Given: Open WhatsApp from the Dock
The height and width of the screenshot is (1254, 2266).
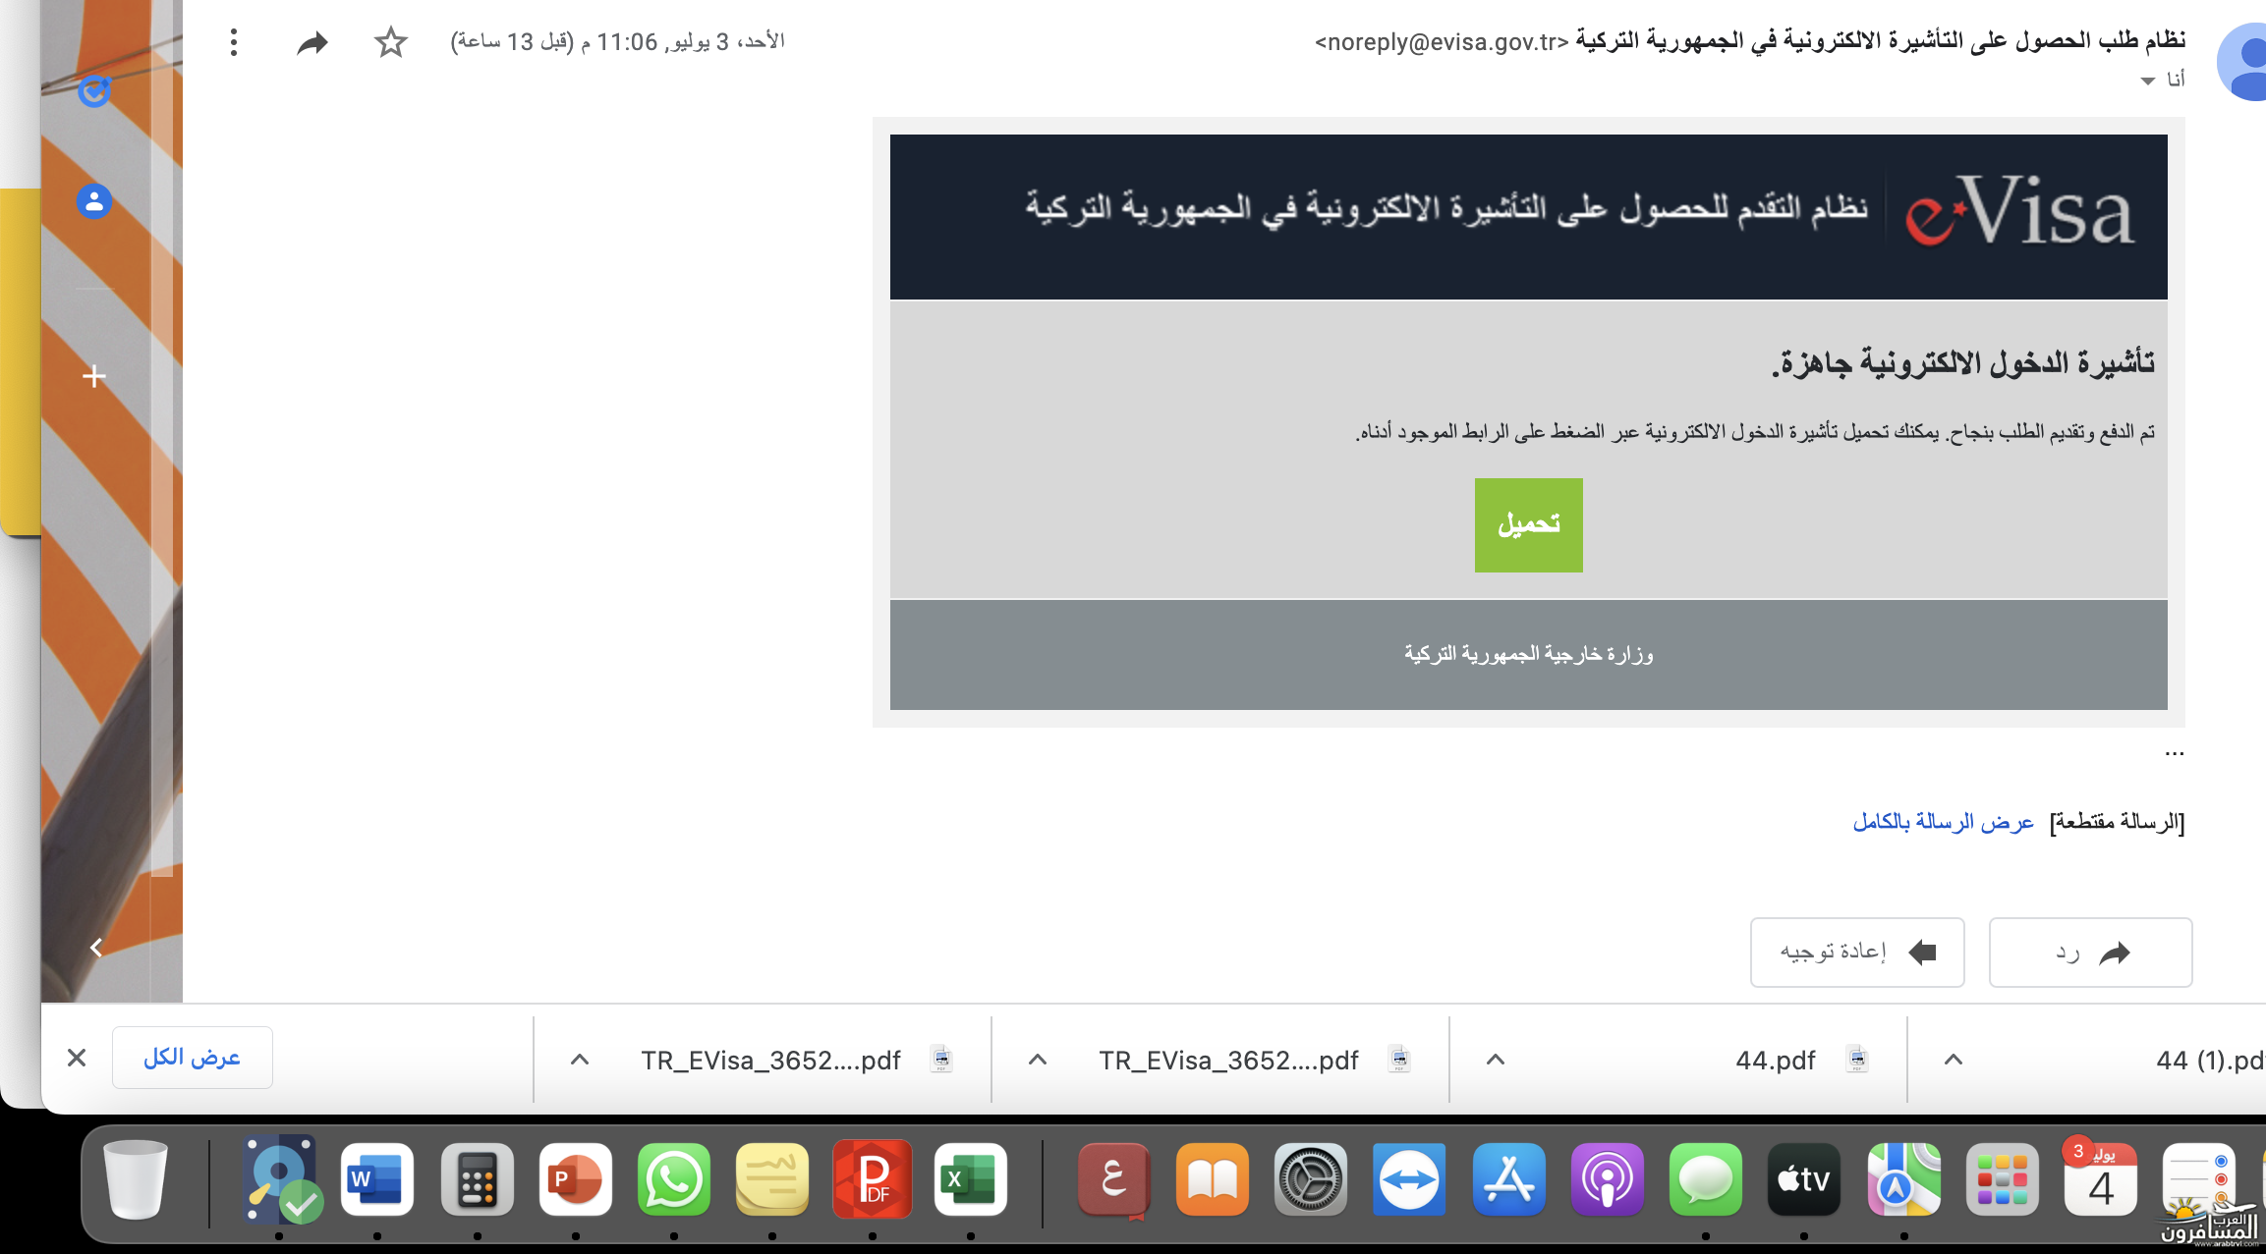Looking at the screenshot, I should click(674, 1179).
